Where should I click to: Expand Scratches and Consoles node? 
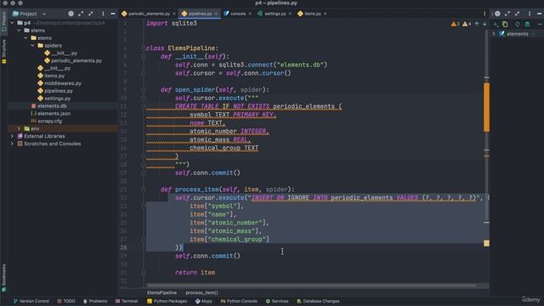(13, 144)
